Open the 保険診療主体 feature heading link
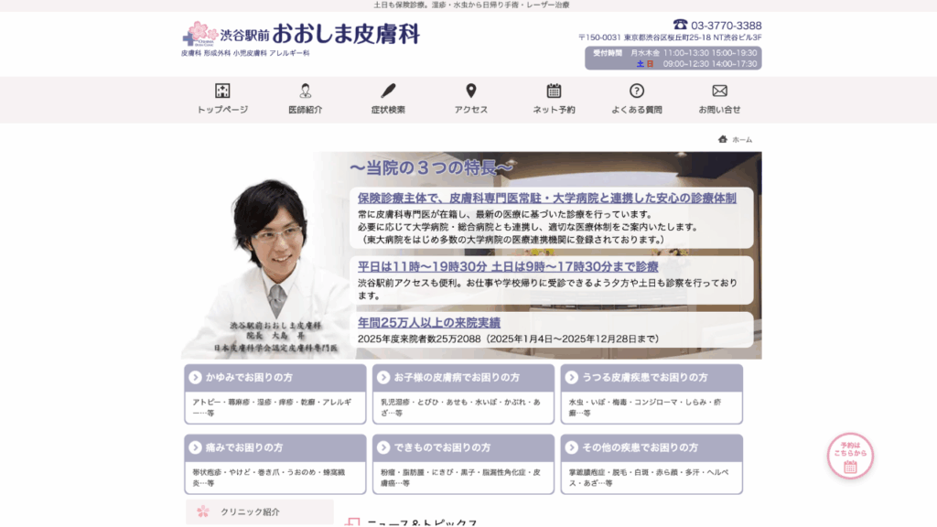The width and height of the screenshot is (937, 527). [547, 198]
